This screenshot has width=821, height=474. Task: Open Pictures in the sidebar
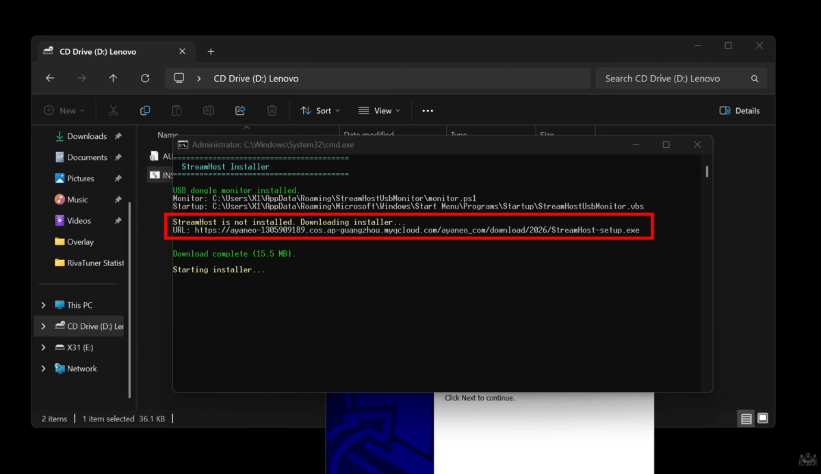coord(80,179)
